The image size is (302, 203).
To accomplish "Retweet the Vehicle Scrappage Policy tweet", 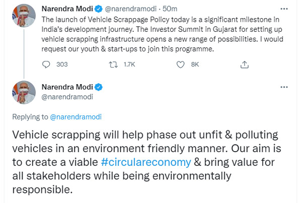I will coord(113,64).
